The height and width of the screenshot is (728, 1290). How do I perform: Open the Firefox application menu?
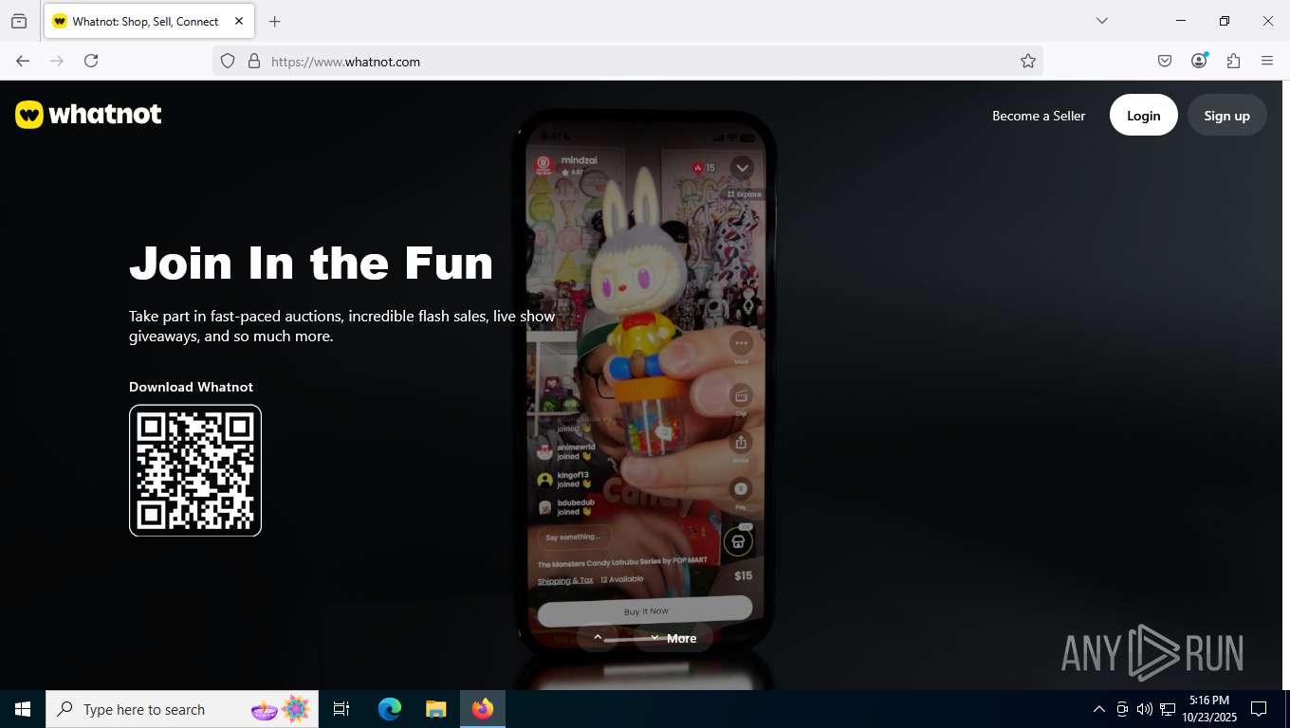[x=1267, y=61]
